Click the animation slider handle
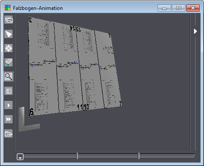The width and height of the screenshot is (204, 166). click(20, 157)
